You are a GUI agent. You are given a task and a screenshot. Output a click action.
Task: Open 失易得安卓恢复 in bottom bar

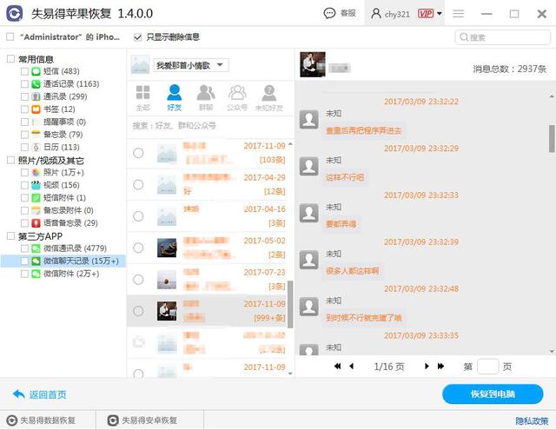pos(142,420)
